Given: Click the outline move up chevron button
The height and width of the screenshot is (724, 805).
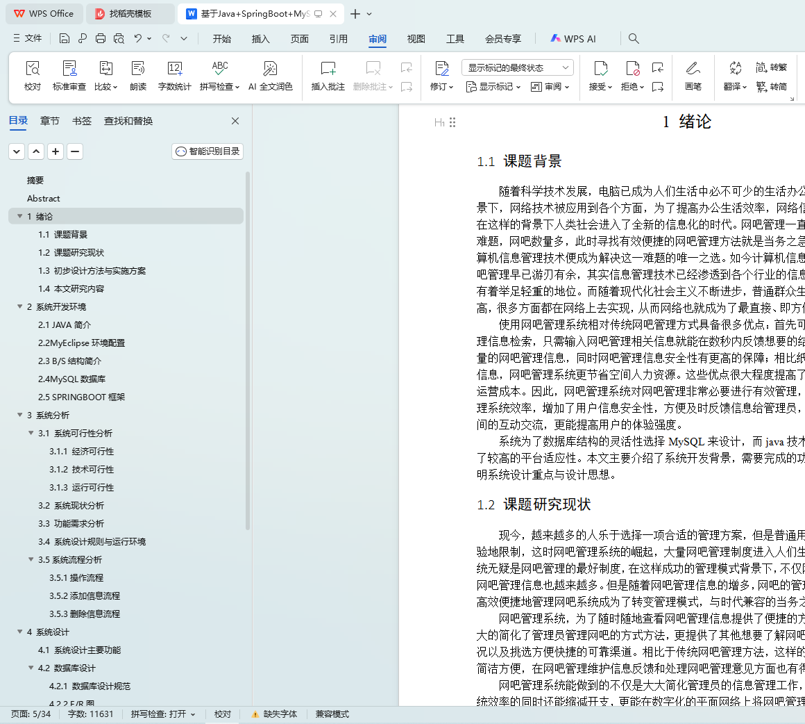Looking at the screenshot, I should pyautogui.click(x=36, y=151).
